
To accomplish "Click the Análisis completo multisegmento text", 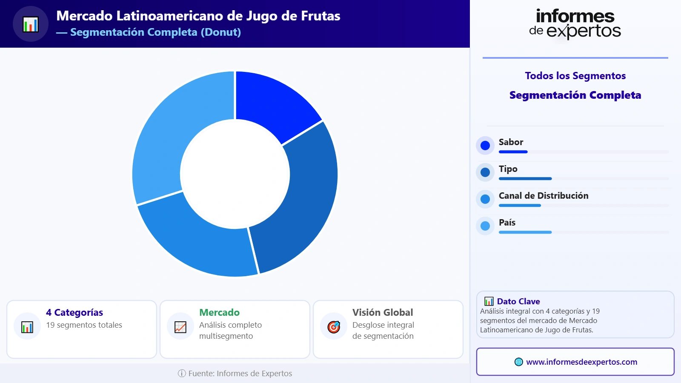I will pos(230,330).
